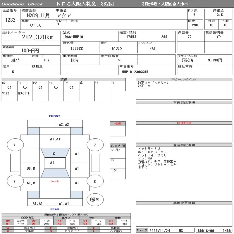Select the pickup location 大阪府泉大津市 text

point(174,4)
